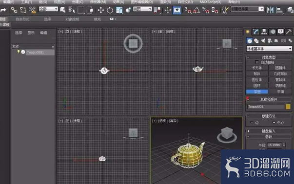This screenshot has width=294, height=184.
Task: Pick the Rectangular Selection Region tool
Action: [81, 10]
